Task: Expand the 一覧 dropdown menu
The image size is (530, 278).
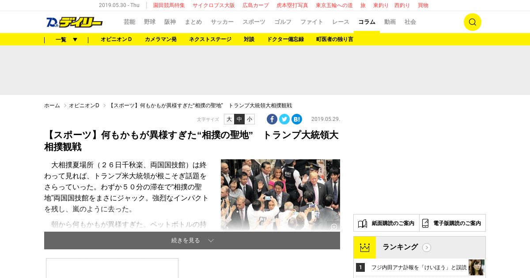Action: (66, 39)
